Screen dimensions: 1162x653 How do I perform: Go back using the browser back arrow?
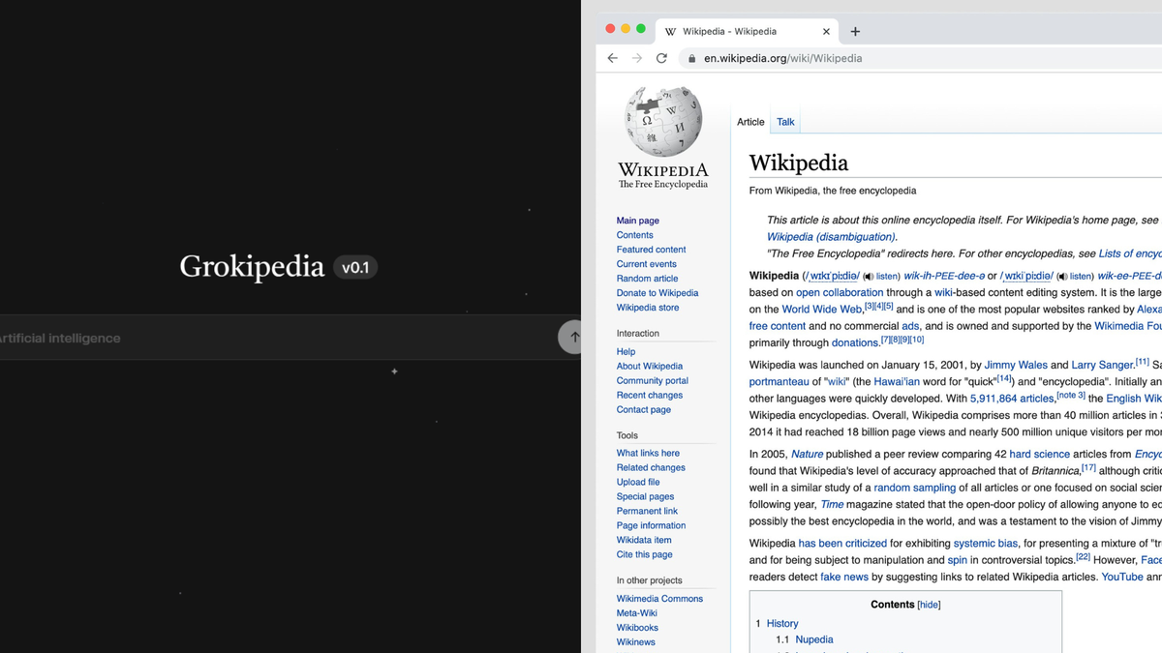point(612,57)
